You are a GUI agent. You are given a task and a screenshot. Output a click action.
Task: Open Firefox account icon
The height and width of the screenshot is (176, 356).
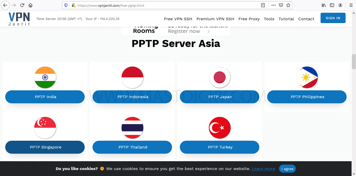point(340,5)
